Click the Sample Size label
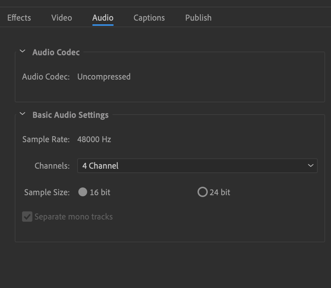This screenshot has height=288, width=331. pyautogui.click(x=47, y=192)
